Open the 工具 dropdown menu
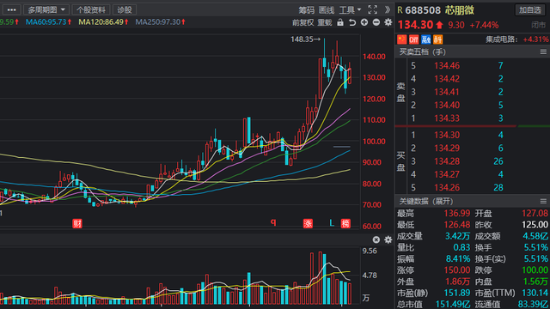550x309 pixels. tap(350, 10)
